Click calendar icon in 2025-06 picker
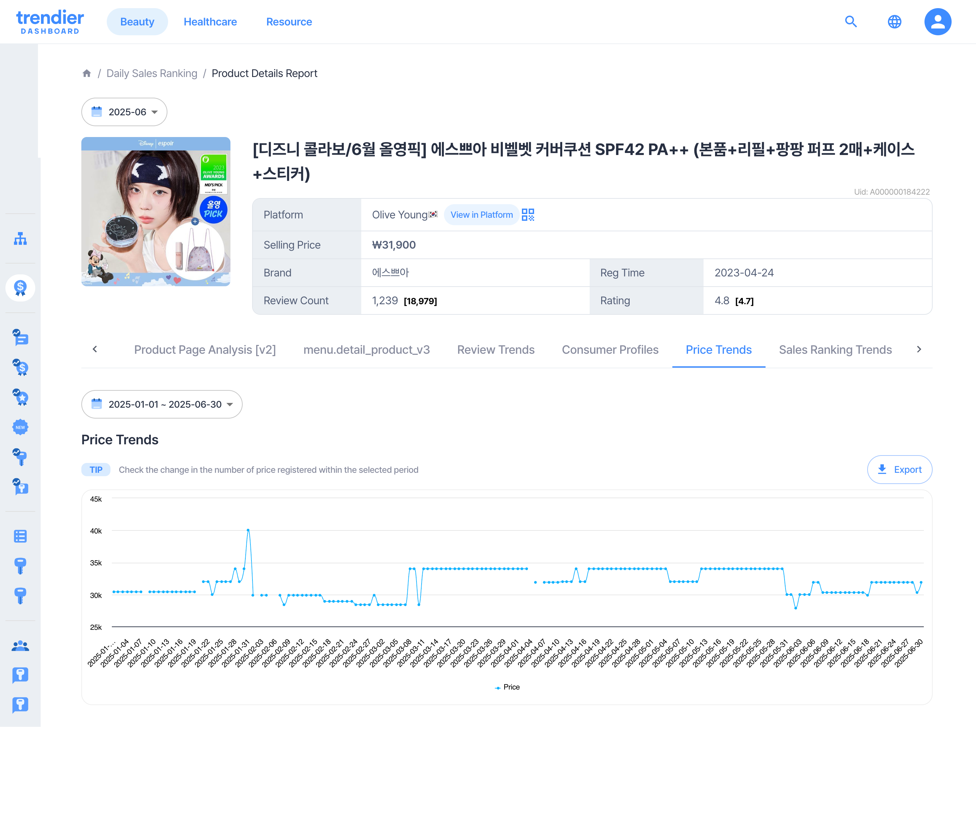 [x=97, y=112]
